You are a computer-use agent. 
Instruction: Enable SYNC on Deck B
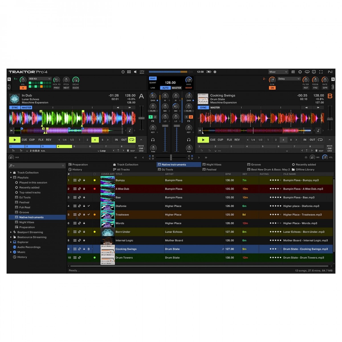tap(203, 107)
